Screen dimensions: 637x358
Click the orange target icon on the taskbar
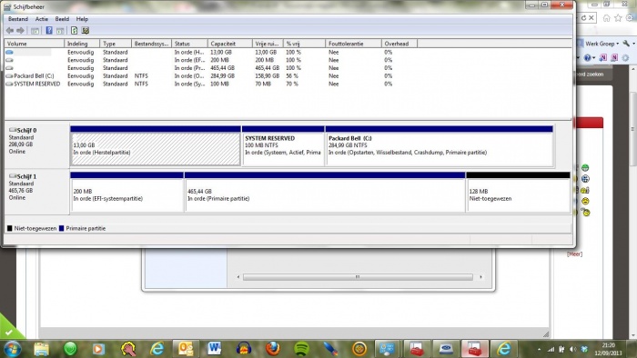coord(359,349)
